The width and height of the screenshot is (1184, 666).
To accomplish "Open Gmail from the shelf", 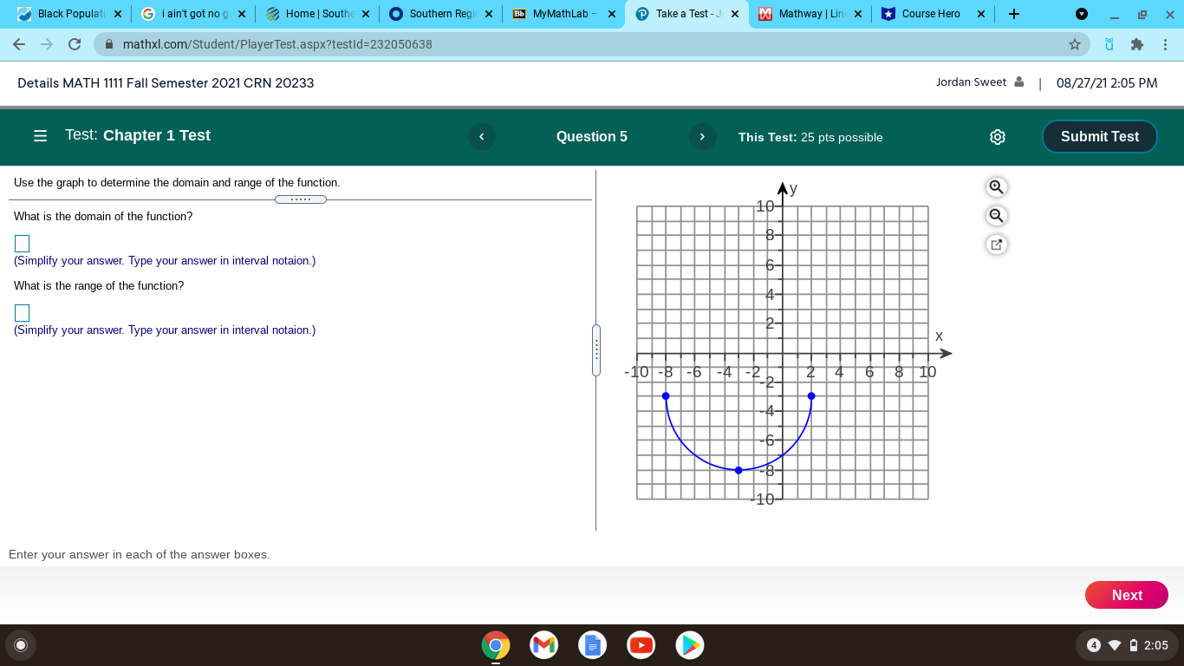I will pyautogui.click(x=544, y=645).
